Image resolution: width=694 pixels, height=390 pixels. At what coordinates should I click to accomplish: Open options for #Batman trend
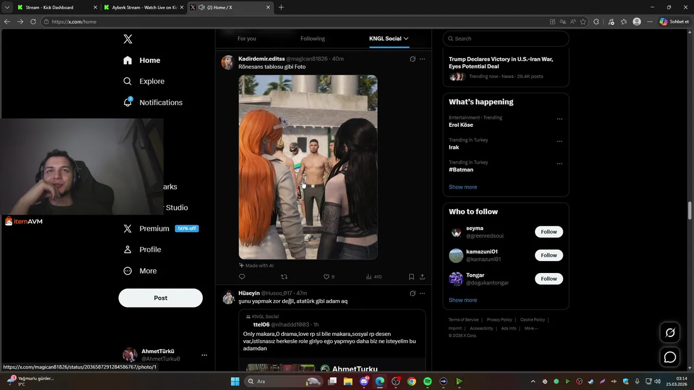point(560,164)
